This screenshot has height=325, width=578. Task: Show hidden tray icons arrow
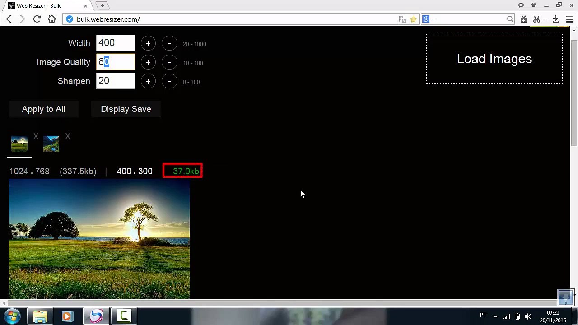tap(495, 316)
